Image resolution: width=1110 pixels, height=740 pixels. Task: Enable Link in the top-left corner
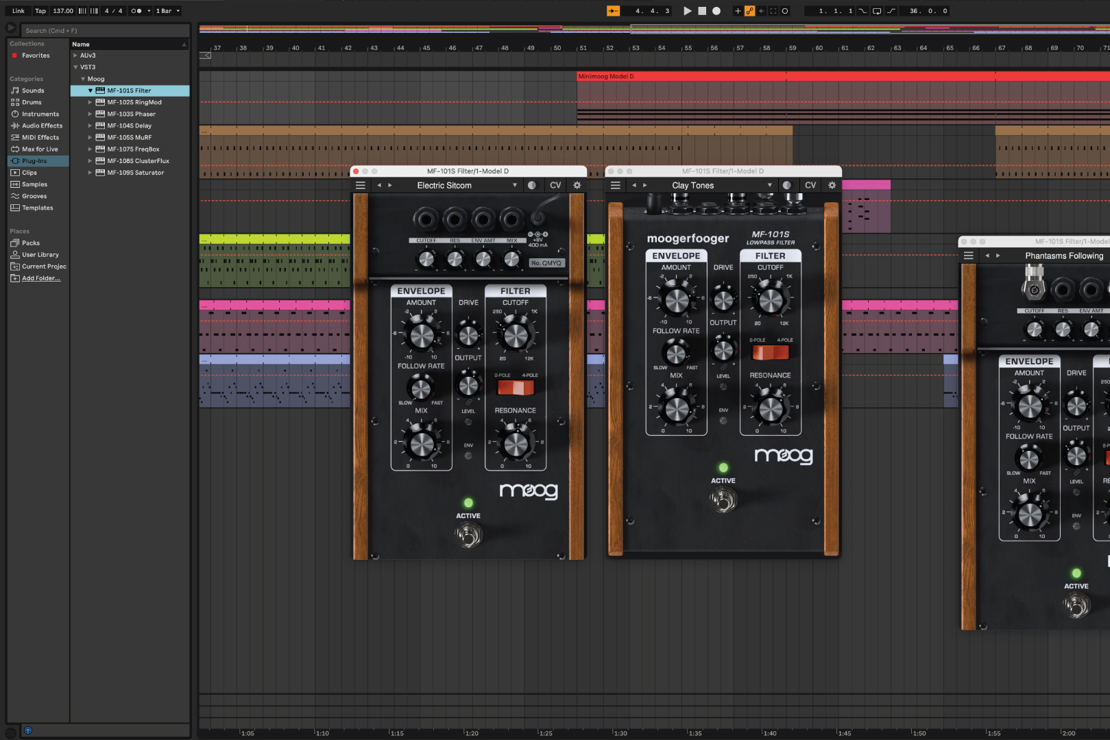(17, 10)
